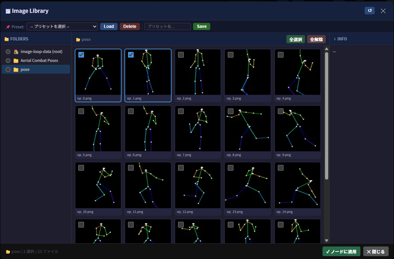Click the scrollbar down arrow

326,240
